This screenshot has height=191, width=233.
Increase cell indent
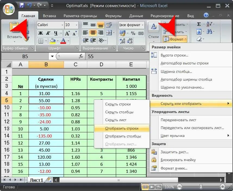point(93,40)
